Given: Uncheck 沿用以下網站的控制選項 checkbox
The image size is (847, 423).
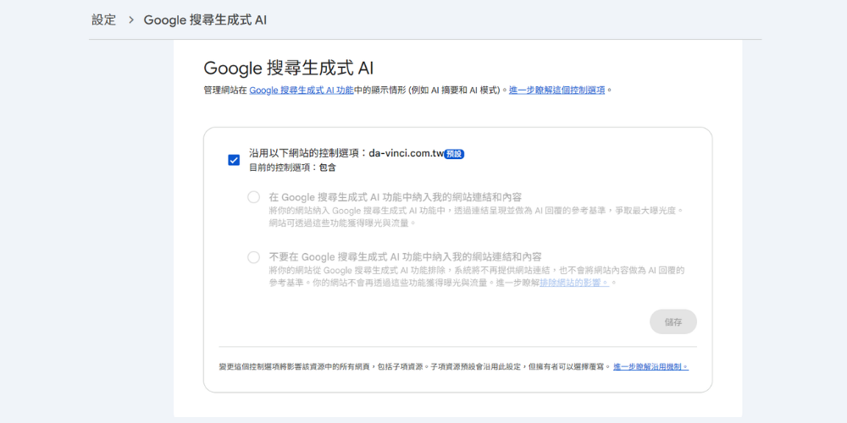Looking at the screenshot, I should [234, 160].
